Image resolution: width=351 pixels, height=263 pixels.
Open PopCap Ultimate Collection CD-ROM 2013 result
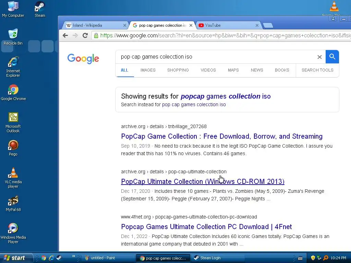(203, 181)
